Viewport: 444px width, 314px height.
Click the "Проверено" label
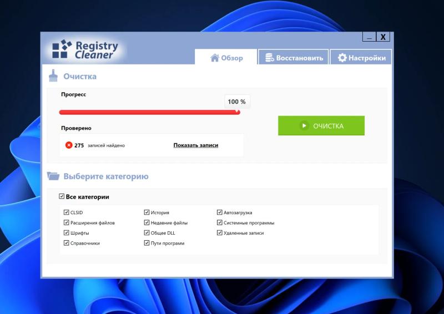[x=76, y=128]
